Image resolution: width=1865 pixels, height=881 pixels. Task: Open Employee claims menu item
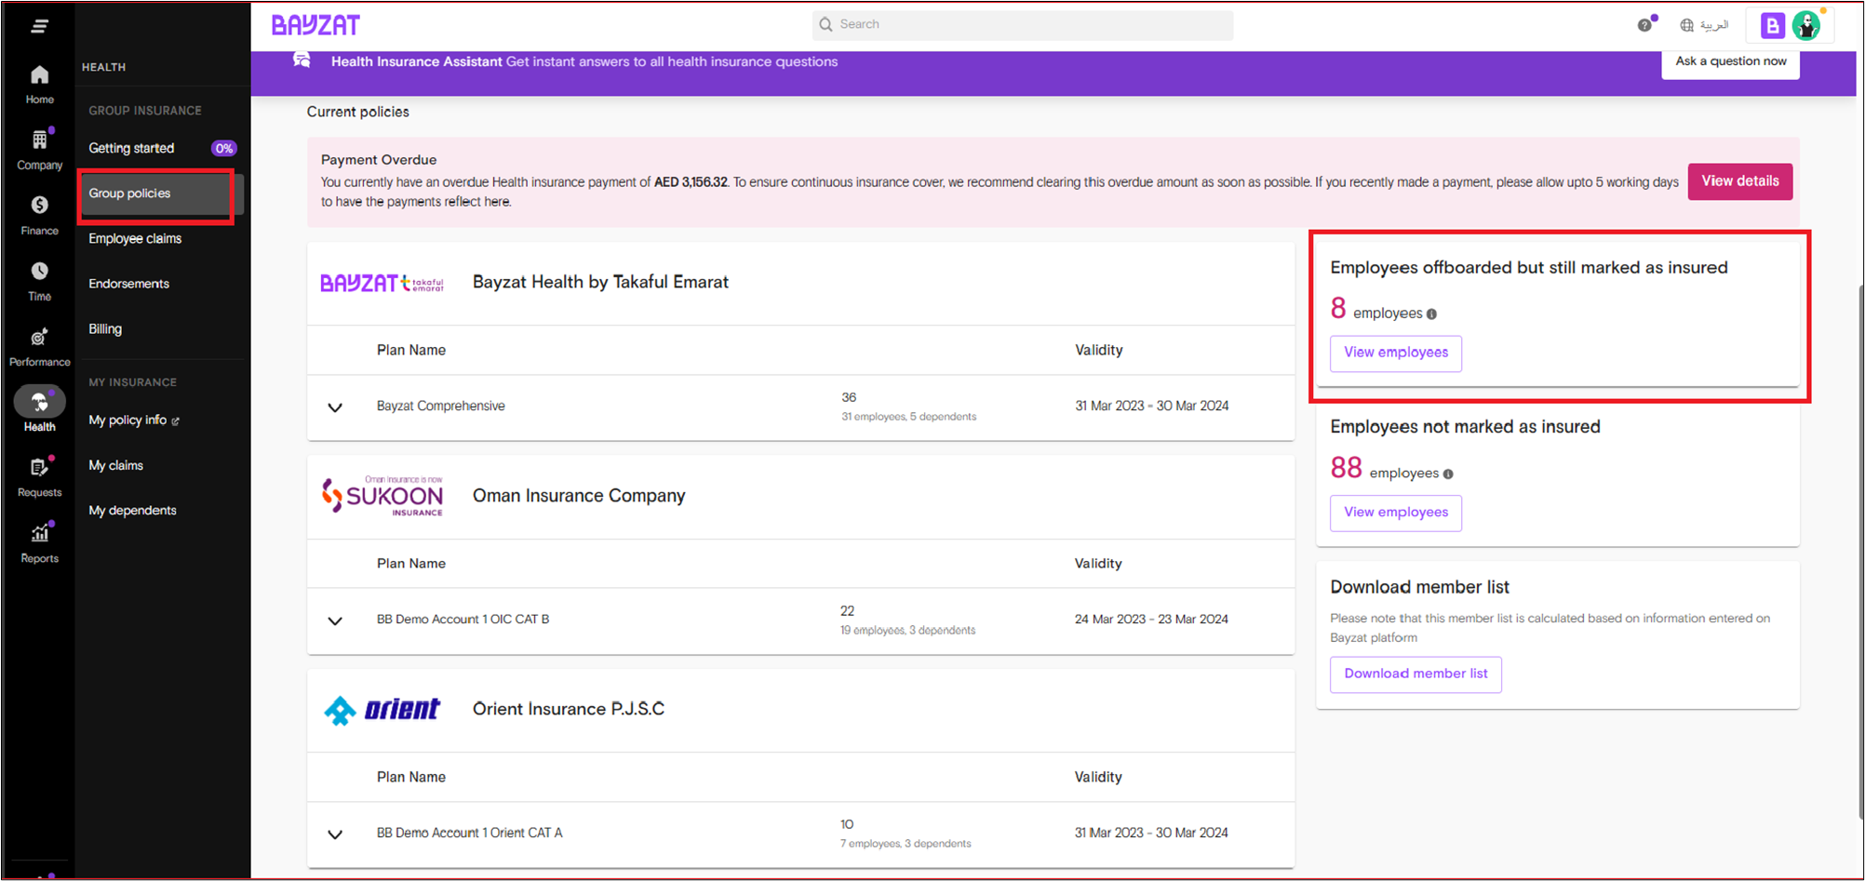pyautogui.click(x=135, y=239)
